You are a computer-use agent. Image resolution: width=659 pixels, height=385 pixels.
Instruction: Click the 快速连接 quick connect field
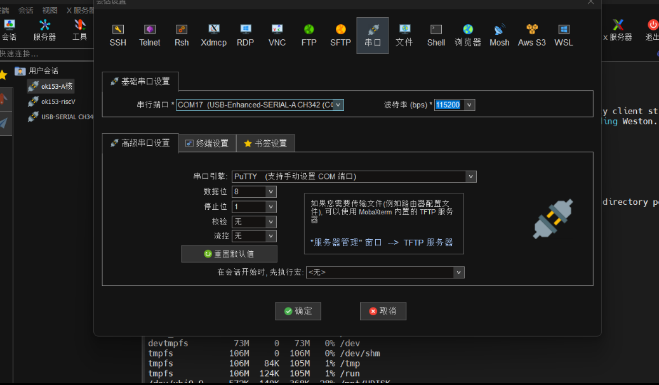click(46, 54)
